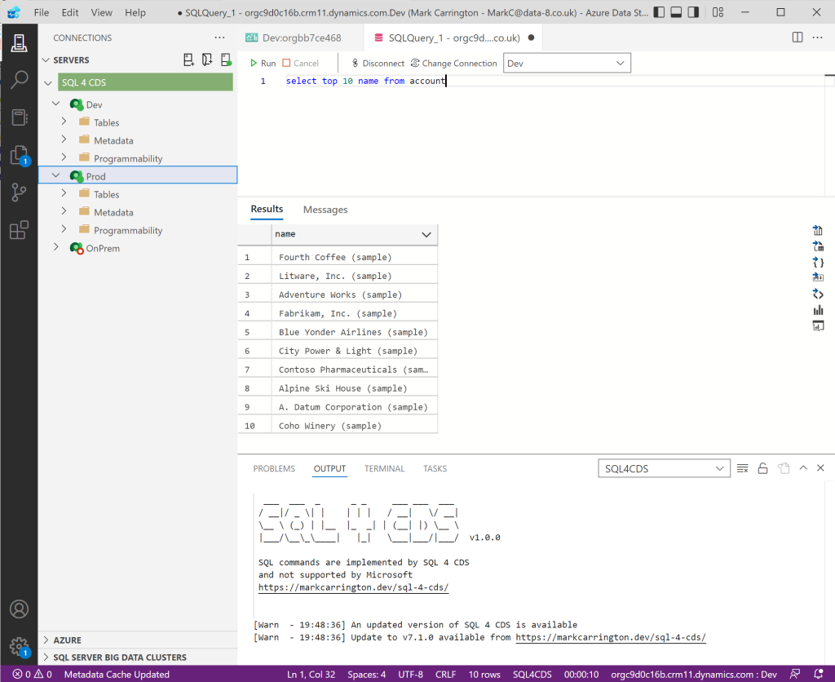835x682 pixels.
Task: Click the errors and warnings status item
Action: click(32, 674)
